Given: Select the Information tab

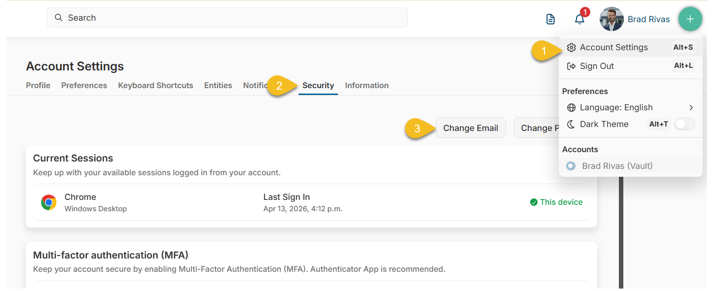Looking at the screenshot, I should click(367, 85).
